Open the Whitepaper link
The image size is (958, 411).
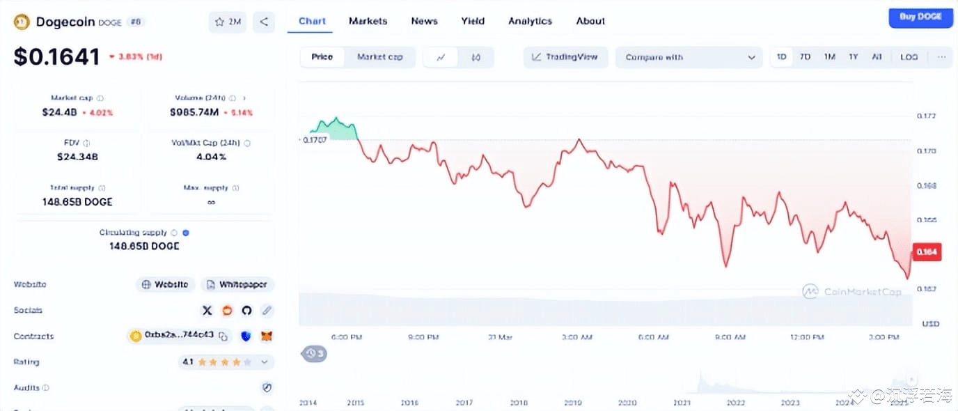(238, 285)
